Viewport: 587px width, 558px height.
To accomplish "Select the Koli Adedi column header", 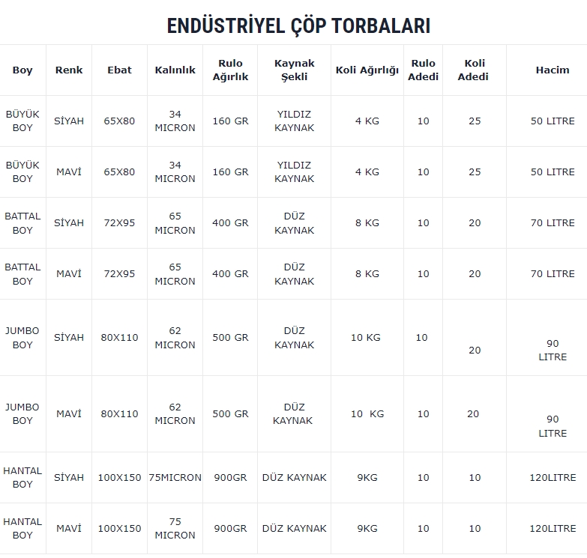I will pos(475,70).
